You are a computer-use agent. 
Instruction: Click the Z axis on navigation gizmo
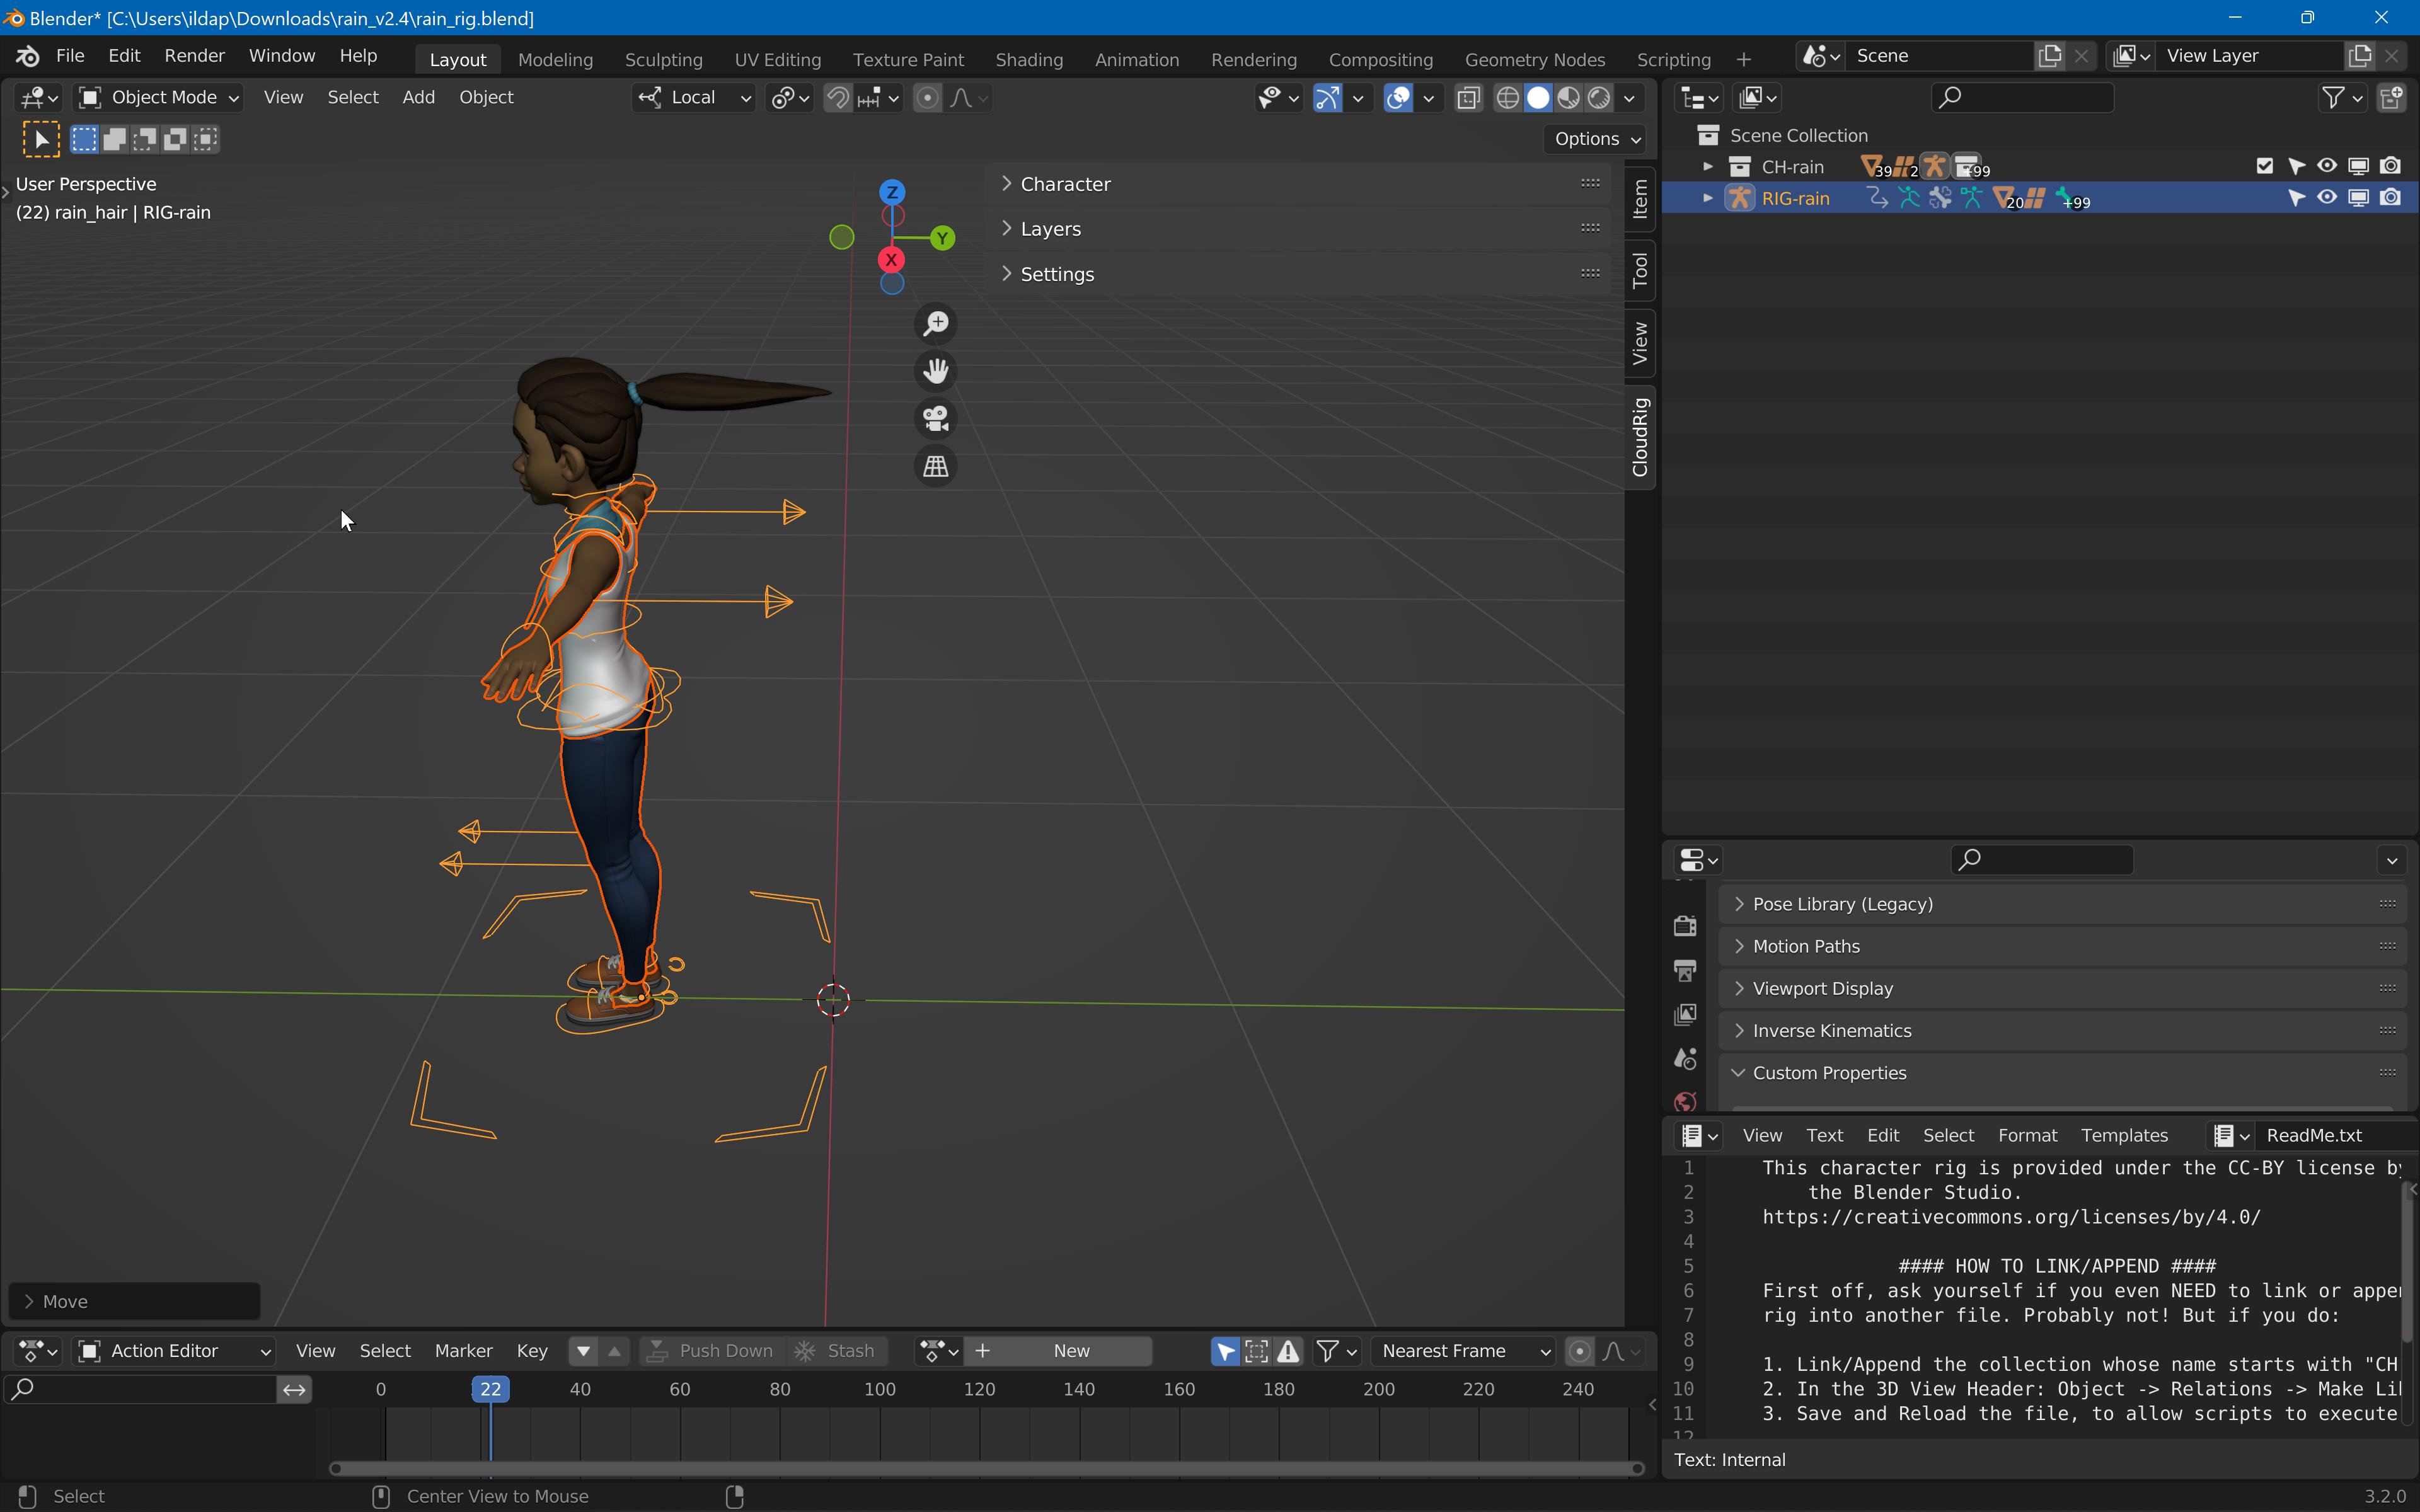pyautogui.click(x=892, y=192)
